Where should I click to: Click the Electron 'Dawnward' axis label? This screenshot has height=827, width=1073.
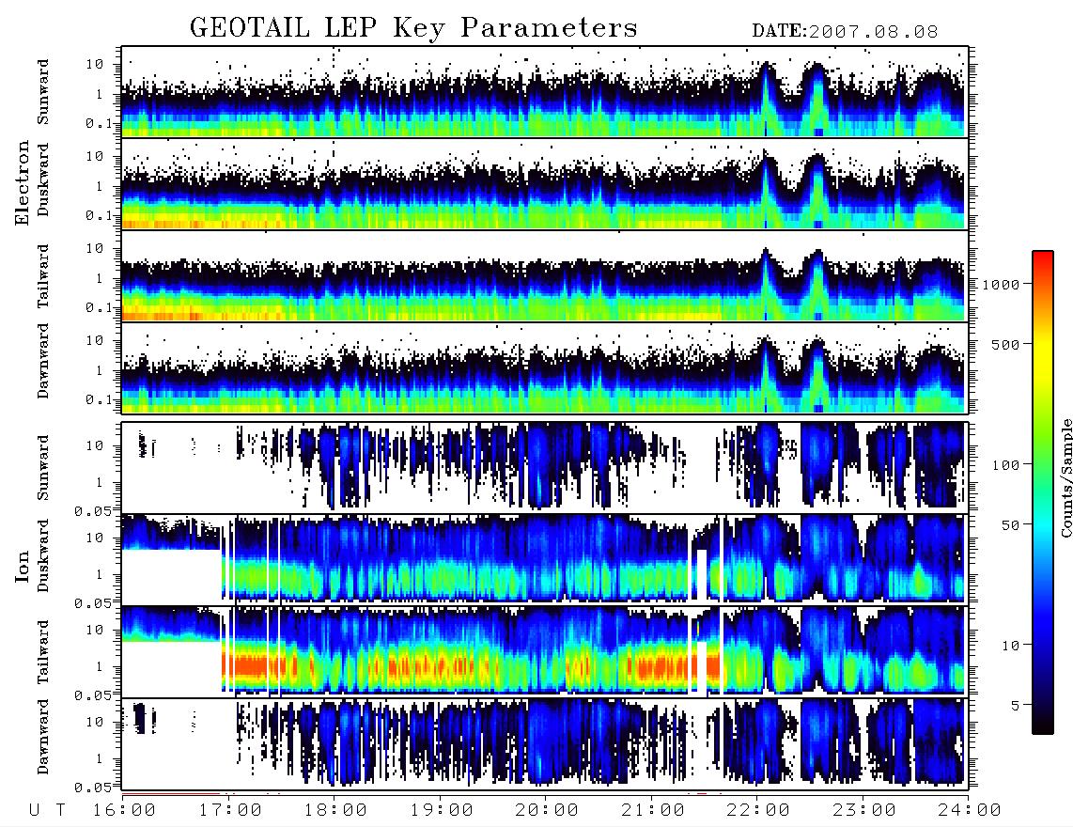pos(43,361)
